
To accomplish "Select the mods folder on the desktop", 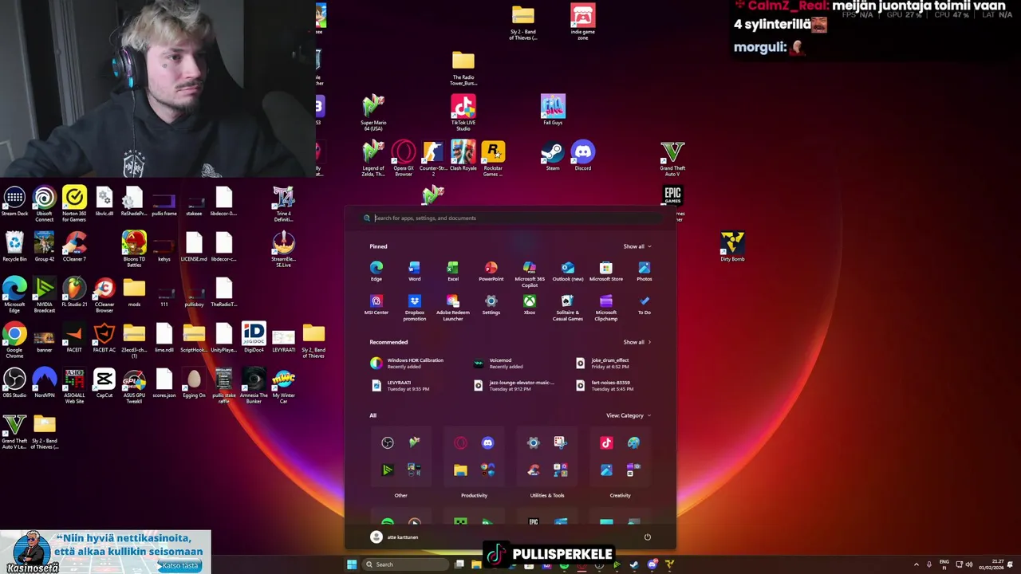I will 134,292.
